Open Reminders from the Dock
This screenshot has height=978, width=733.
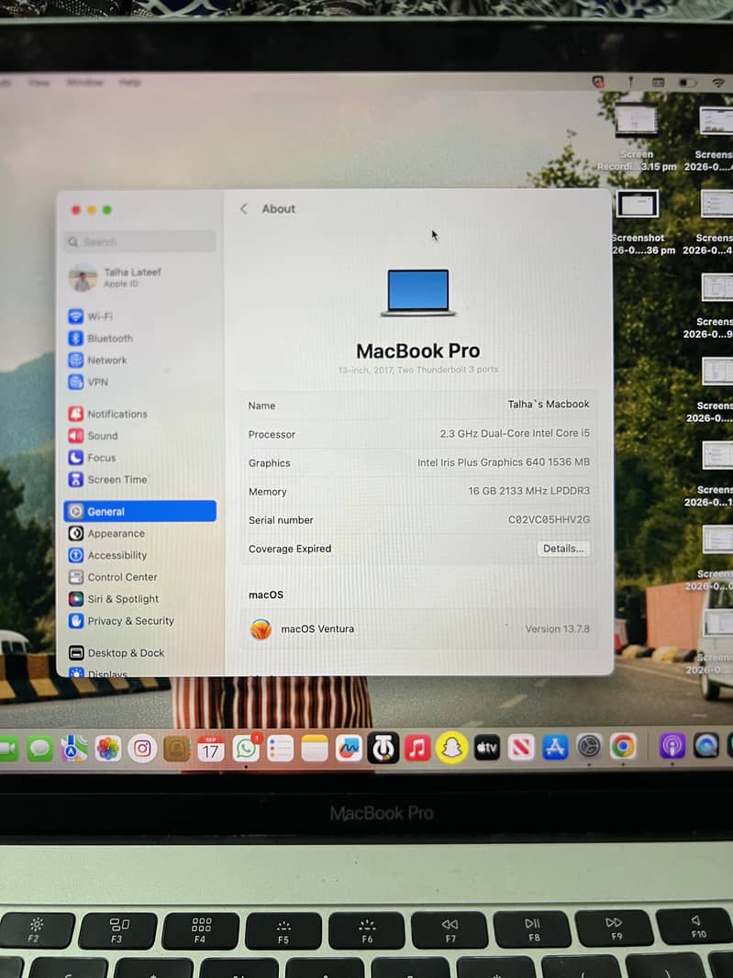(280, 748)
